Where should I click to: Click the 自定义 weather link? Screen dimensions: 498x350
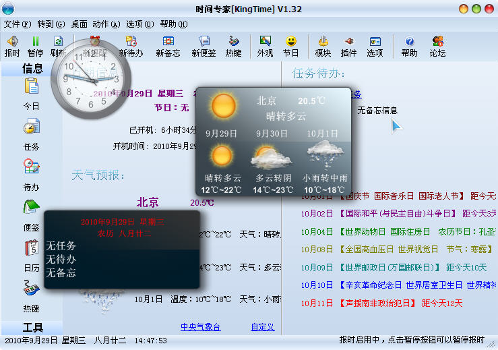[262, 327]
